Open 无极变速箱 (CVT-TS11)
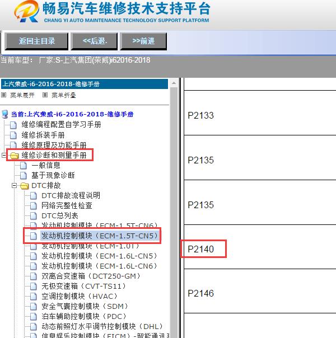This screenshot has height=338, width=336. pos(84,287)
